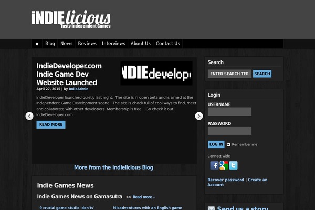
Task: Focus the search term input field
Action: click(229, 73)
